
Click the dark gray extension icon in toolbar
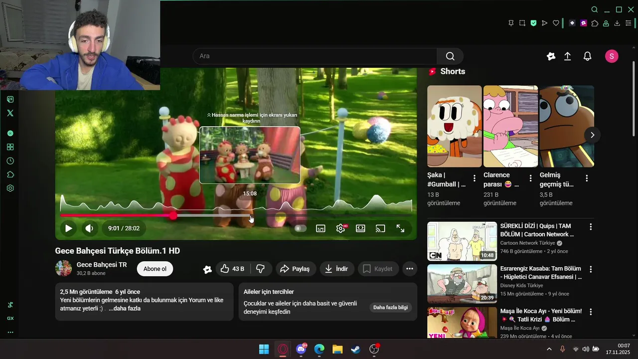click(x=572, y=23)
